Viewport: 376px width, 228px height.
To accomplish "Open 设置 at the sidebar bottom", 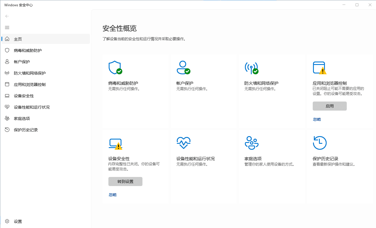I will (x=46, y=221).
